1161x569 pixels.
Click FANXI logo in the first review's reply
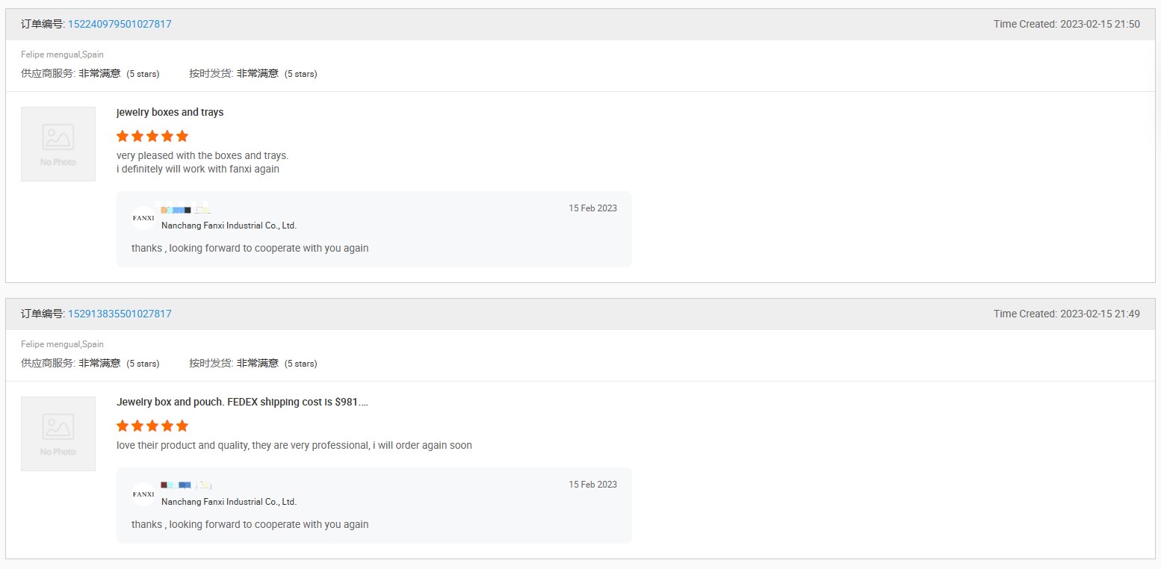click(x=143, y=218)
